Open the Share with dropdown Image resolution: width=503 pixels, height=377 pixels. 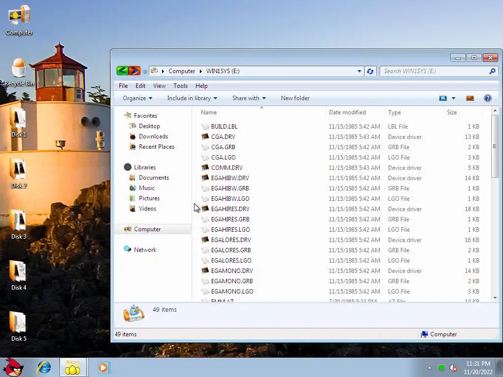(249, 98)
